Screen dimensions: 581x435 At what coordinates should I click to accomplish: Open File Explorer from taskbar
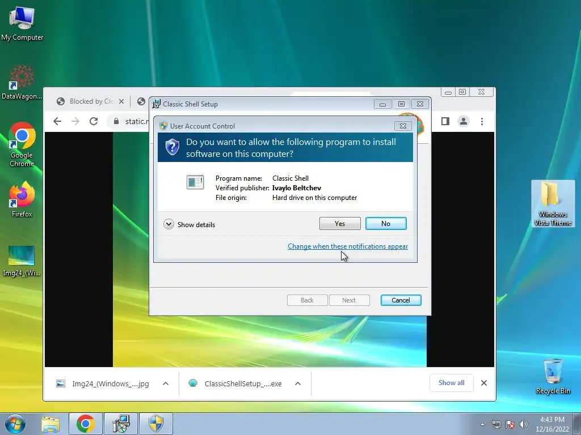point(50,424)
